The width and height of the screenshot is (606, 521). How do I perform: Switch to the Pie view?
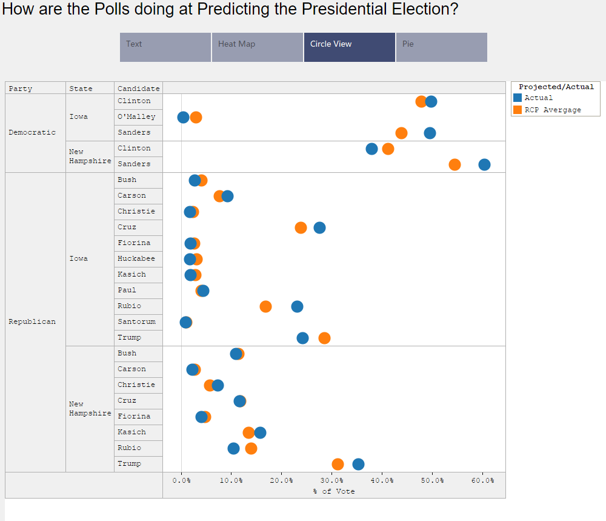[441, 47]
